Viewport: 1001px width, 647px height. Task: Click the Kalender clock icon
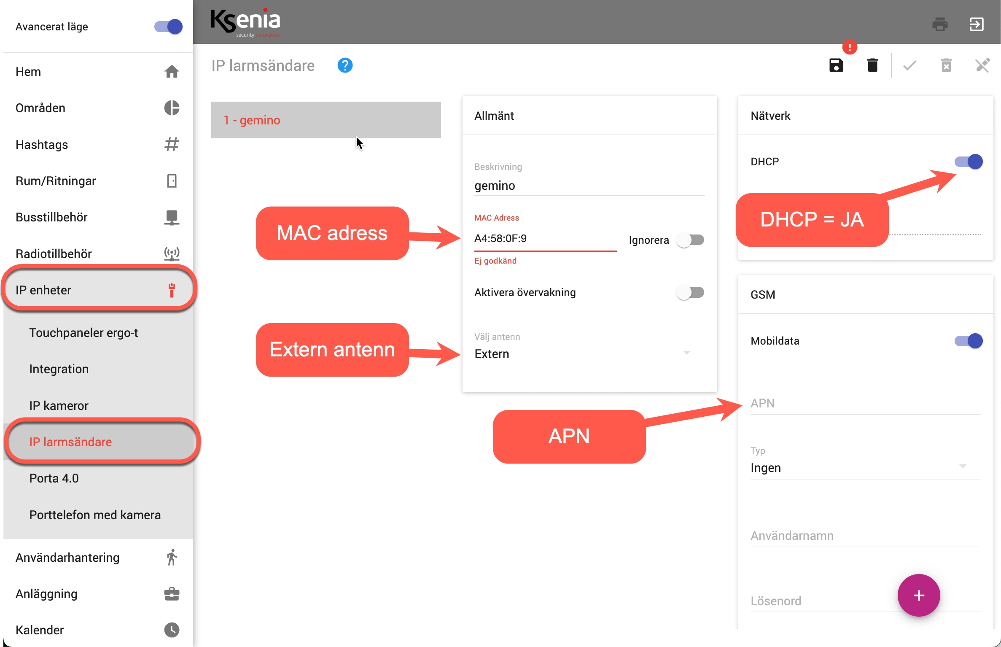172,630
